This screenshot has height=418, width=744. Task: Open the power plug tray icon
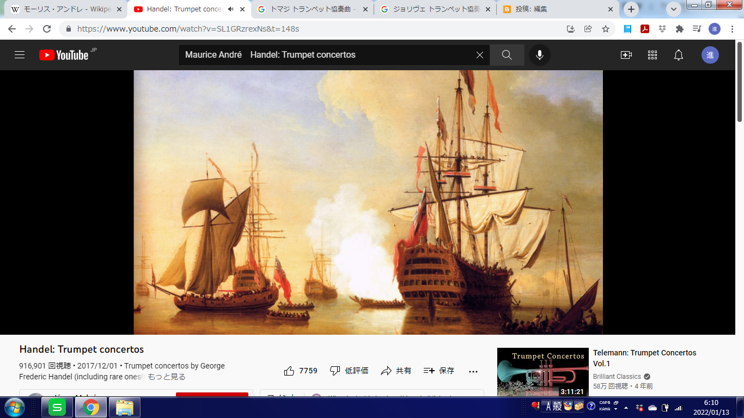(x=666, y=408)
